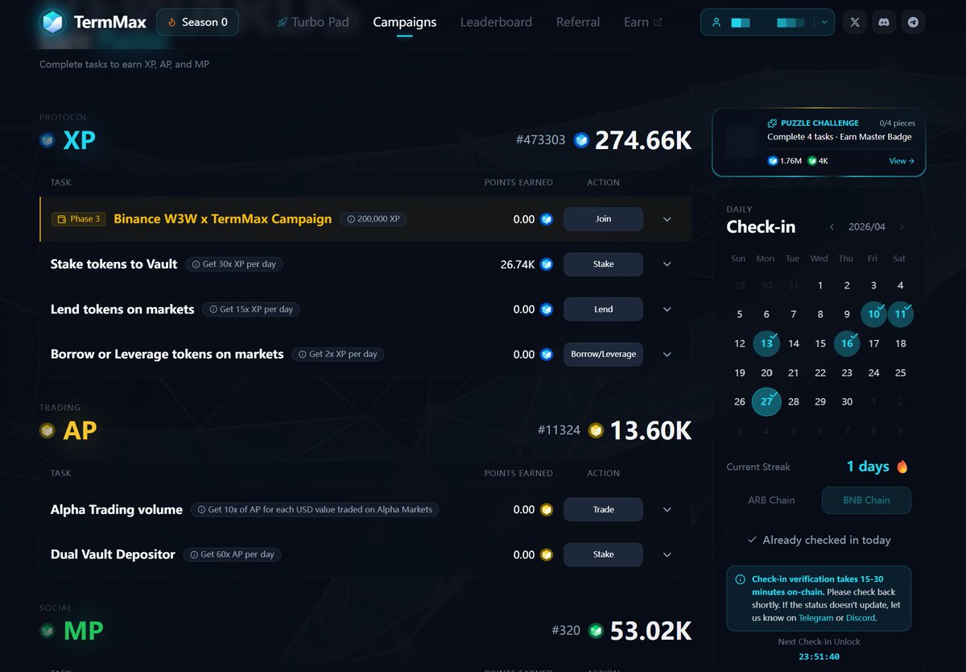Click XP coin icon in Binance W3W row
Image resolution: width=966 pixels, height=672 pixels.
(547, 219)
